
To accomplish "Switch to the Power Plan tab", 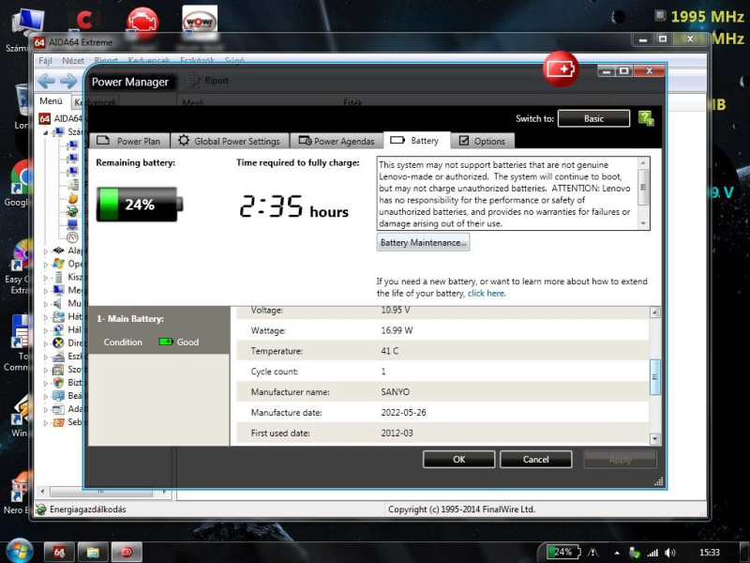I will click(x=129, y=141).
